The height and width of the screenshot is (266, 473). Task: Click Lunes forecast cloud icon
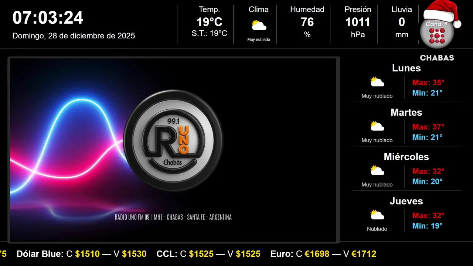(377, 82)
